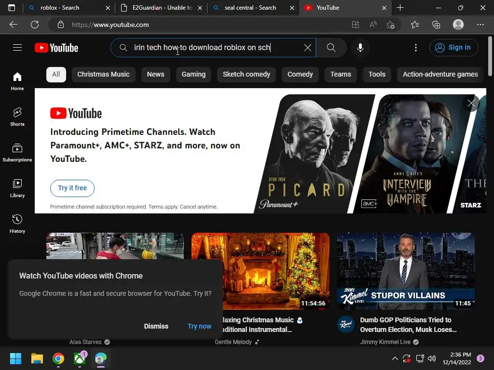Close the E2Guardian tab
Viewport: 494px width, 370px height.
pos(200,8)
